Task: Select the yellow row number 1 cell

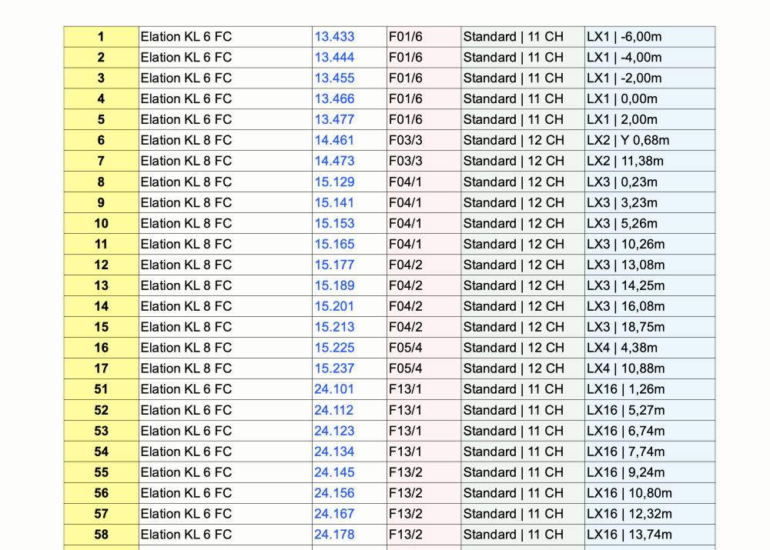Action: 101,37
